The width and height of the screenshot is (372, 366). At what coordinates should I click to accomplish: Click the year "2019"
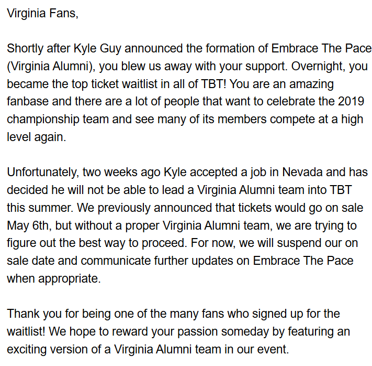357,101
